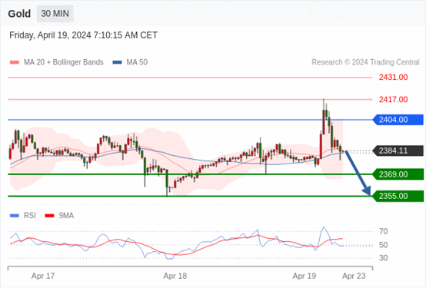Click the 30 MIN timeframe button
The image size is (426, 288).
click(x=55, y=14)
